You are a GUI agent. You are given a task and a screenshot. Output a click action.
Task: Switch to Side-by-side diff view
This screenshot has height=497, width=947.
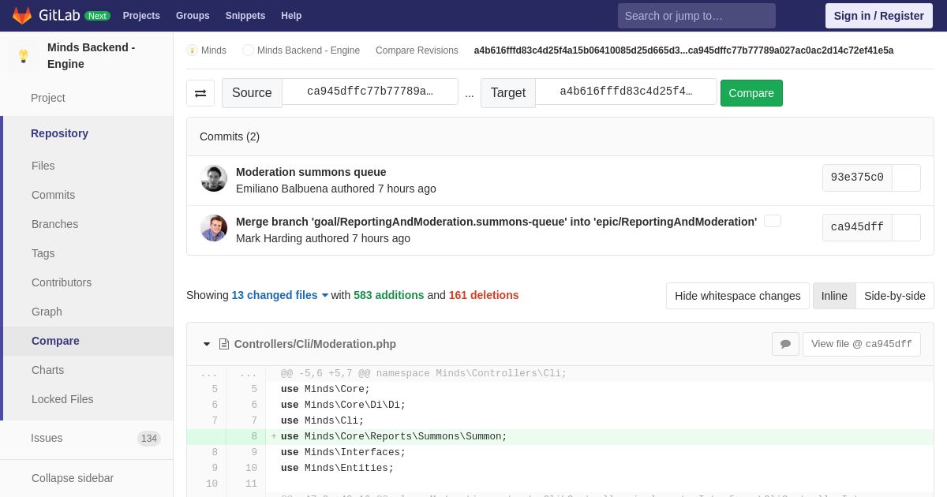tap(895, 296)
